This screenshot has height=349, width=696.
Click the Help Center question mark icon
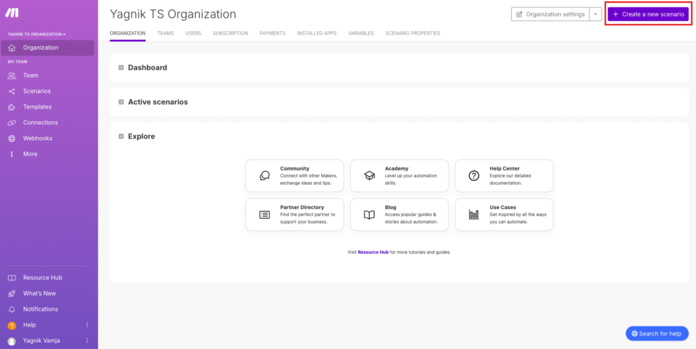[474, 176]
